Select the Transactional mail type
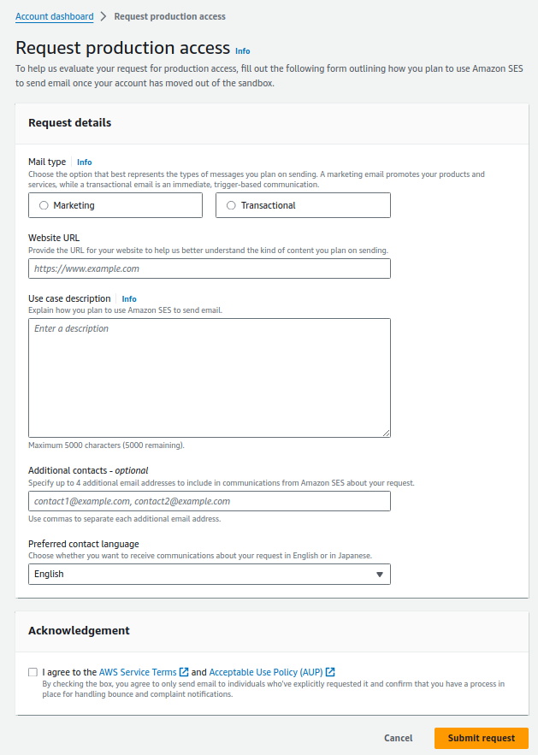Viewport: 538px width, 755px height. point(231,205)
